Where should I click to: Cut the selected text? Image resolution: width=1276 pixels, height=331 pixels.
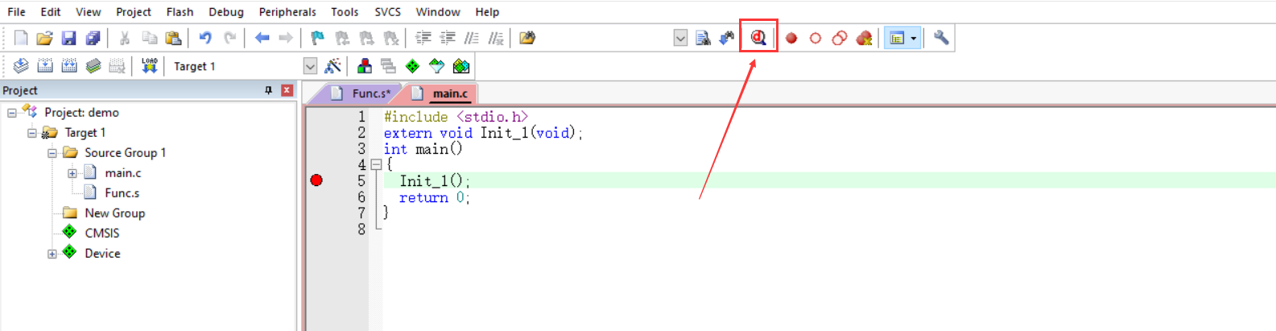click(x=125, y=38)
